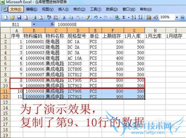Select row 11 header
The width and height of the screenshot is (186, 138).
(5, 91)
